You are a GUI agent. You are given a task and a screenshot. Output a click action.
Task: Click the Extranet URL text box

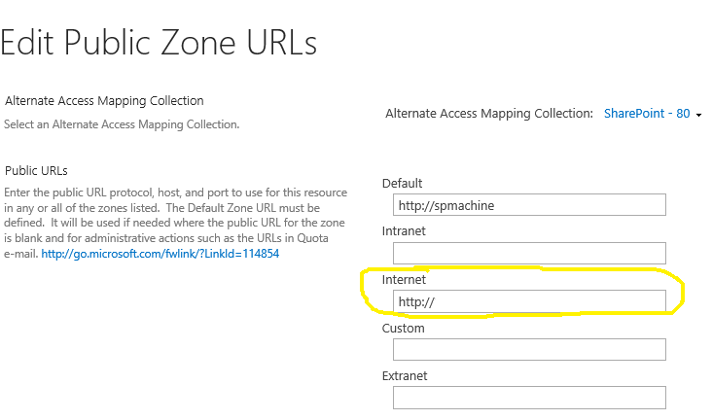(529, 398)
